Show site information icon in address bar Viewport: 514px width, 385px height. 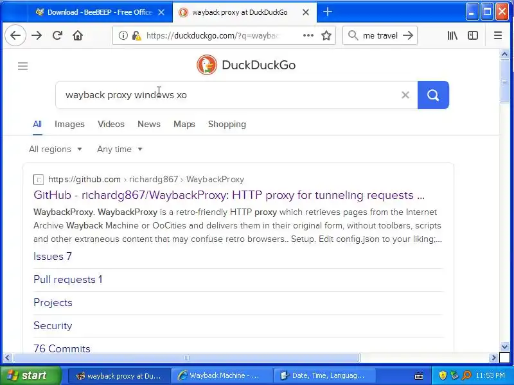point(123,35)
